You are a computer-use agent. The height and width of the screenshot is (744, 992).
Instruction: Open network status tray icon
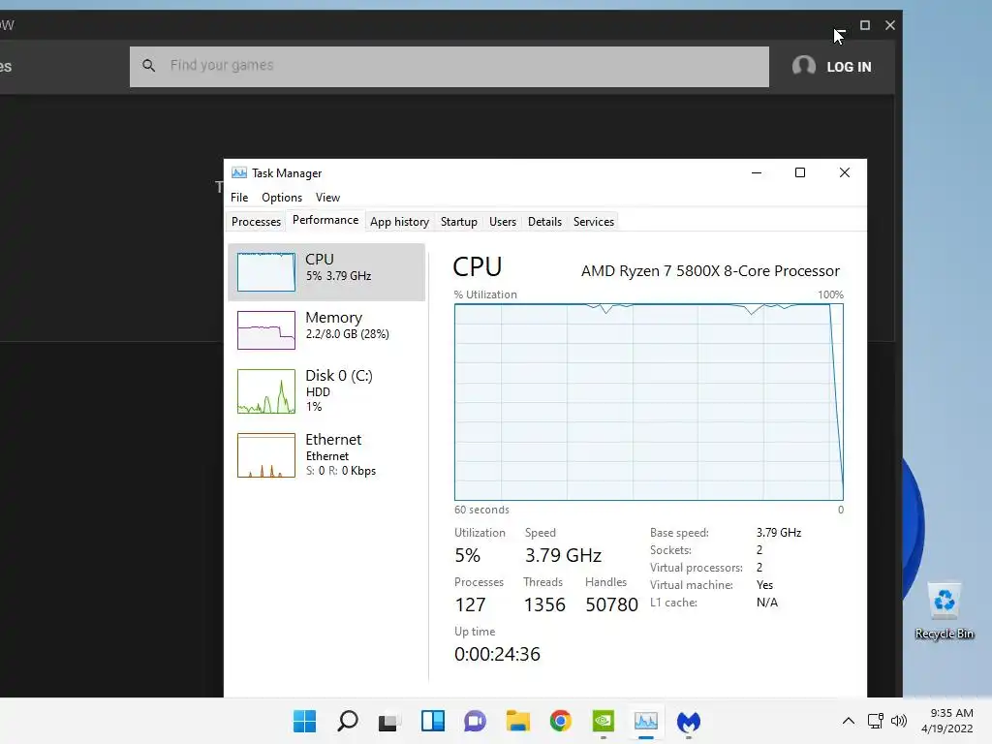pos(876,721)
